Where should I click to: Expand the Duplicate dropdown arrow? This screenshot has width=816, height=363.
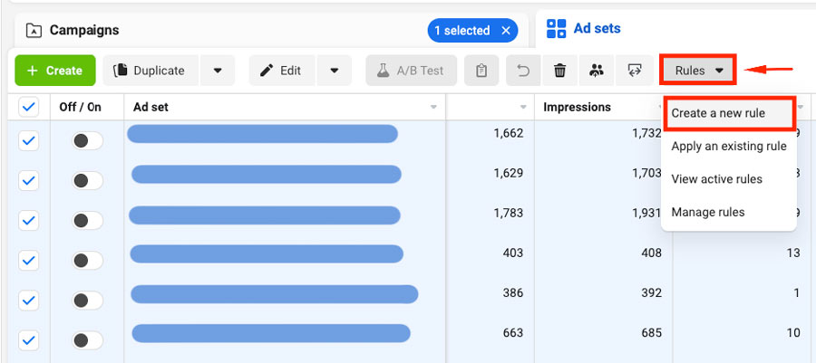218,71
